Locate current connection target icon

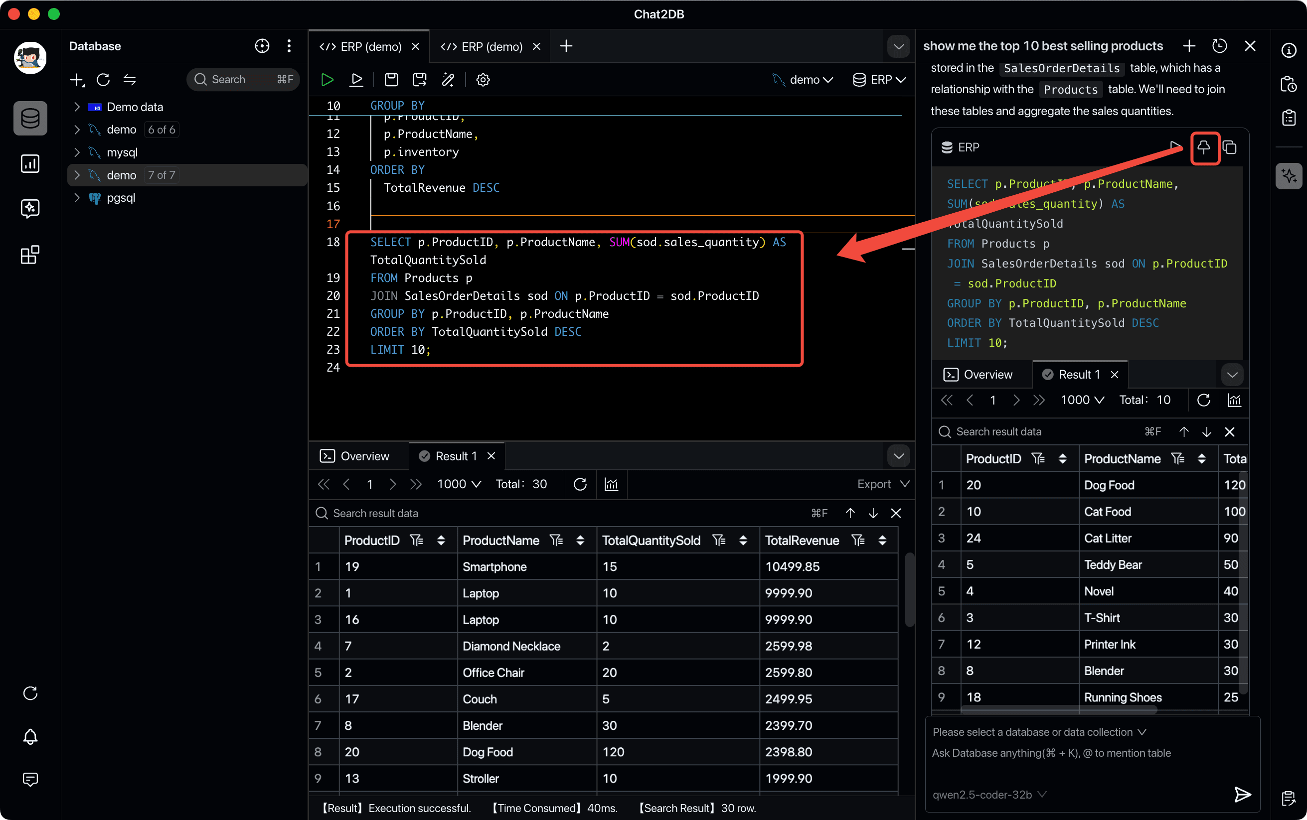coord(262,46)
